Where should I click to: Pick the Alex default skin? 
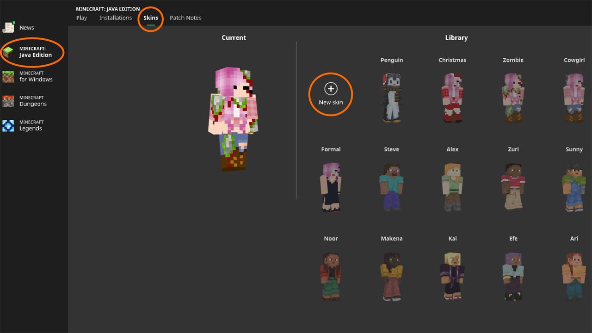click(452, 187)
